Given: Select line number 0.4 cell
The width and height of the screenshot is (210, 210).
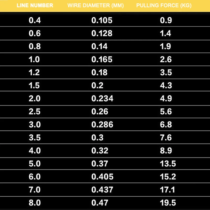Looking at the screenshot, I should pos(35,20).
